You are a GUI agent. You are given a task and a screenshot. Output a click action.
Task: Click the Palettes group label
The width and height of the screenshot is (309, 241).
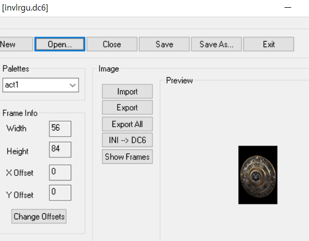click(16, 69)
